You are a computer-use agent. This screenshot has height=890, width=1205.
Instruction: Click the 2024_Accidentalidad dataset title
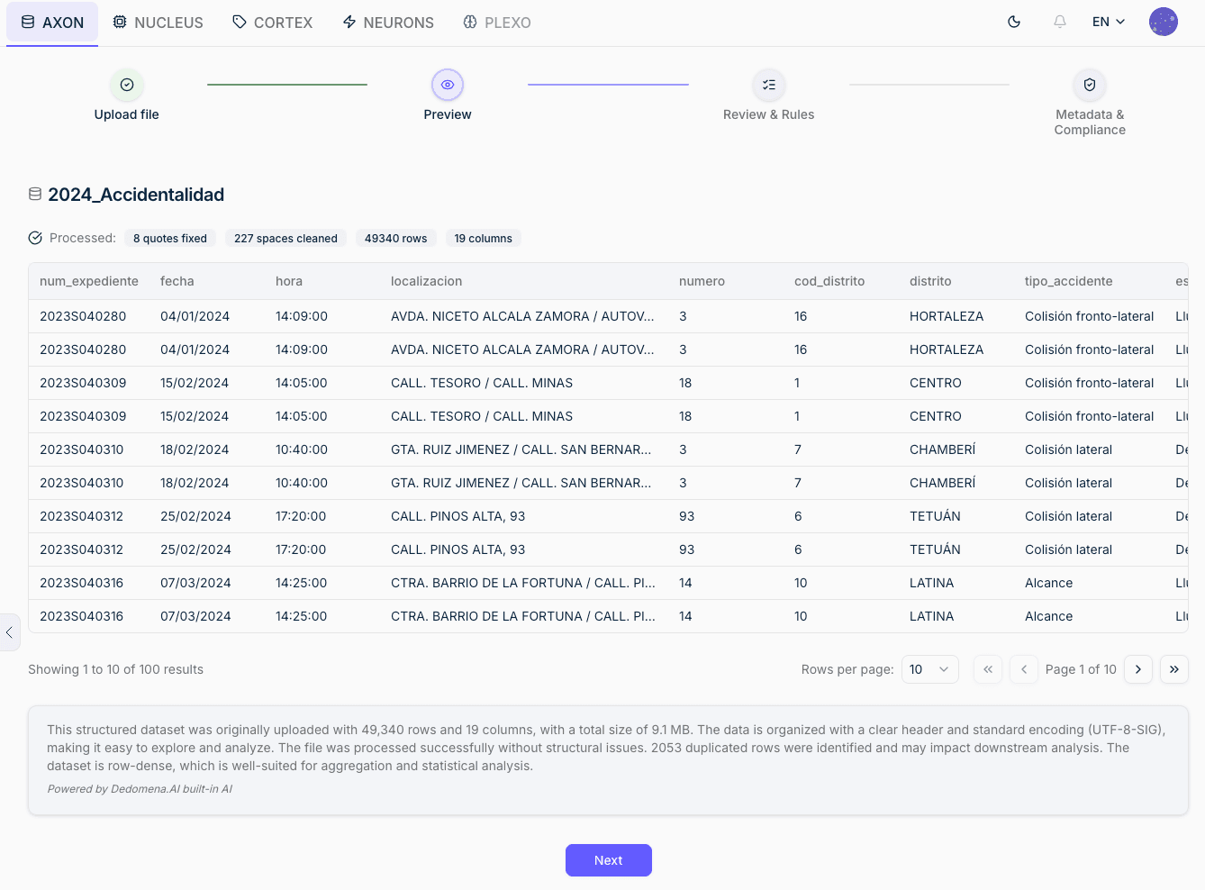click(136, 195)
